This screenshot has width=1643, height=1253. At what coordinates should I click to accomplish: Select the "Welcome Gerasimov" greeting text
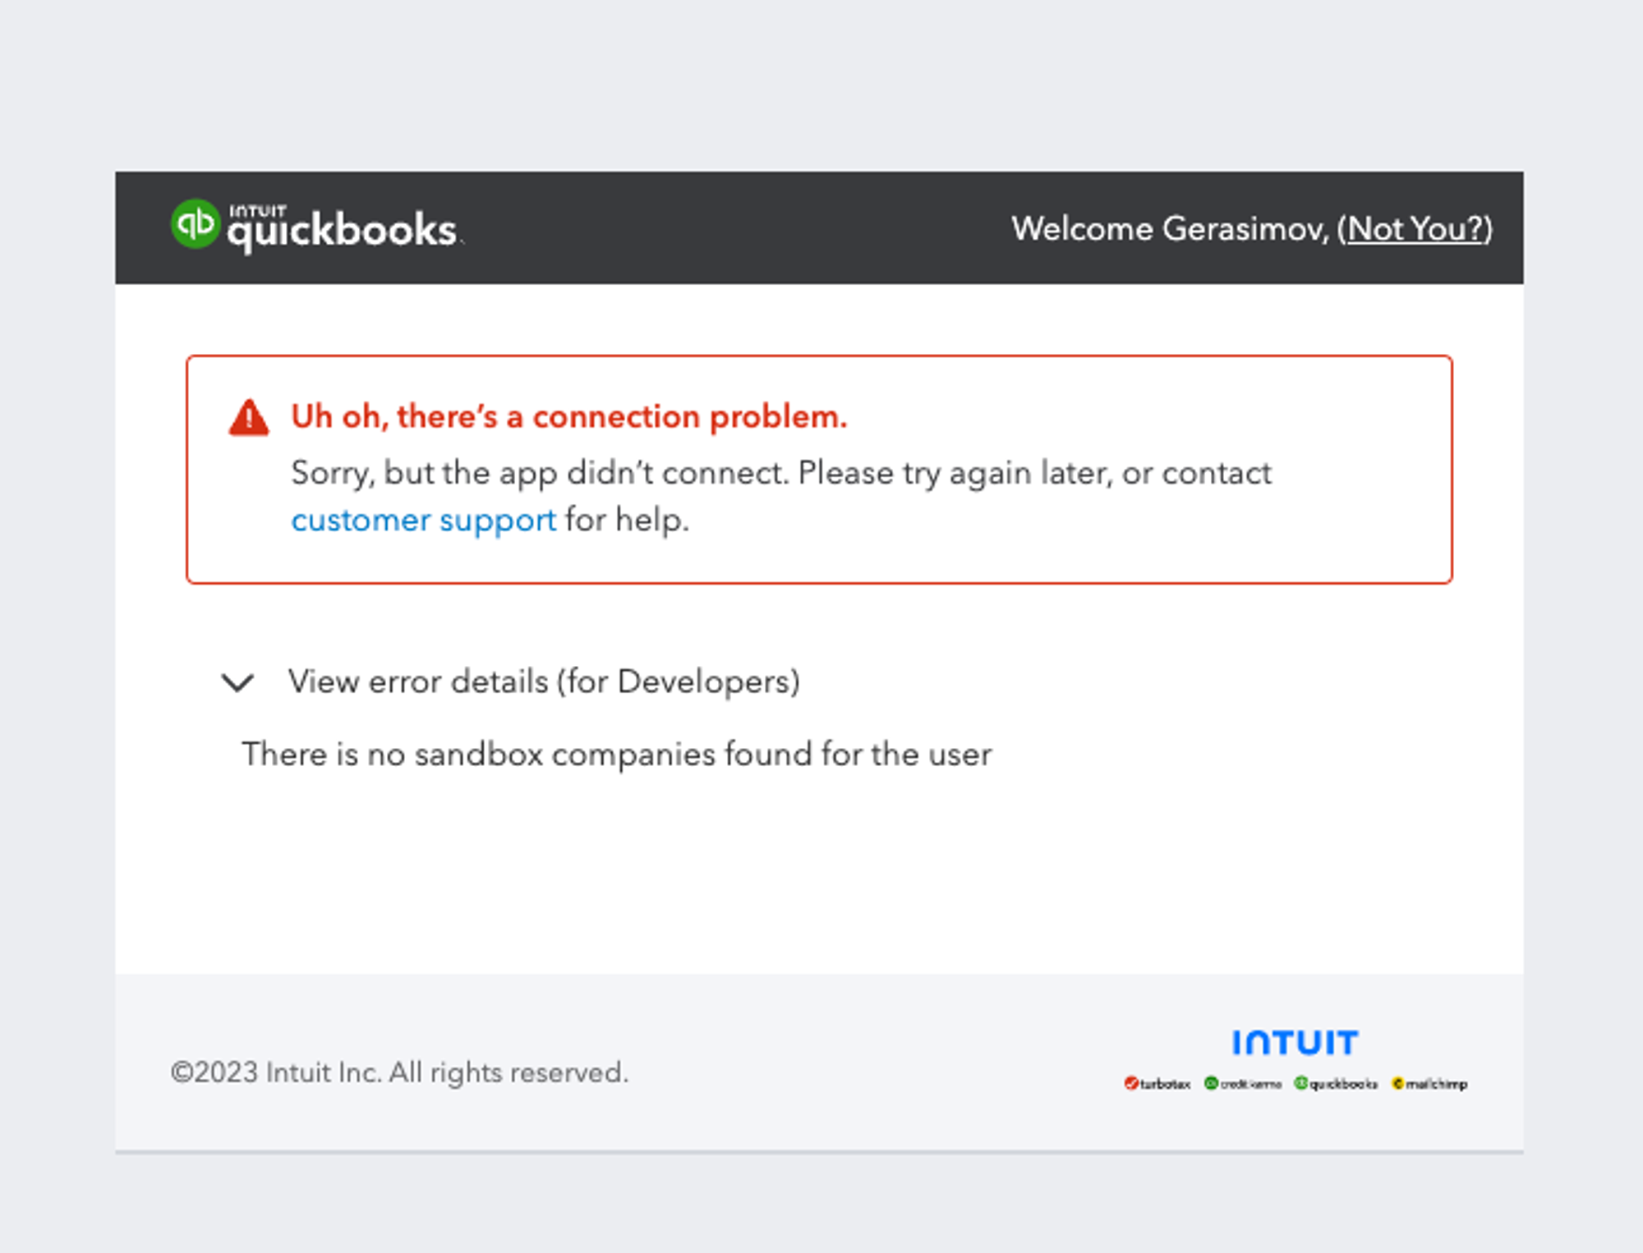(1170, 228)
